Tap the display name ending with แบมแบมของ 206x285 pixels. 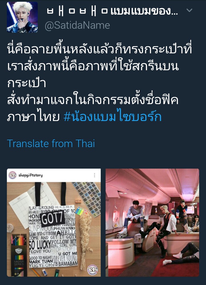tap(112, 12)
